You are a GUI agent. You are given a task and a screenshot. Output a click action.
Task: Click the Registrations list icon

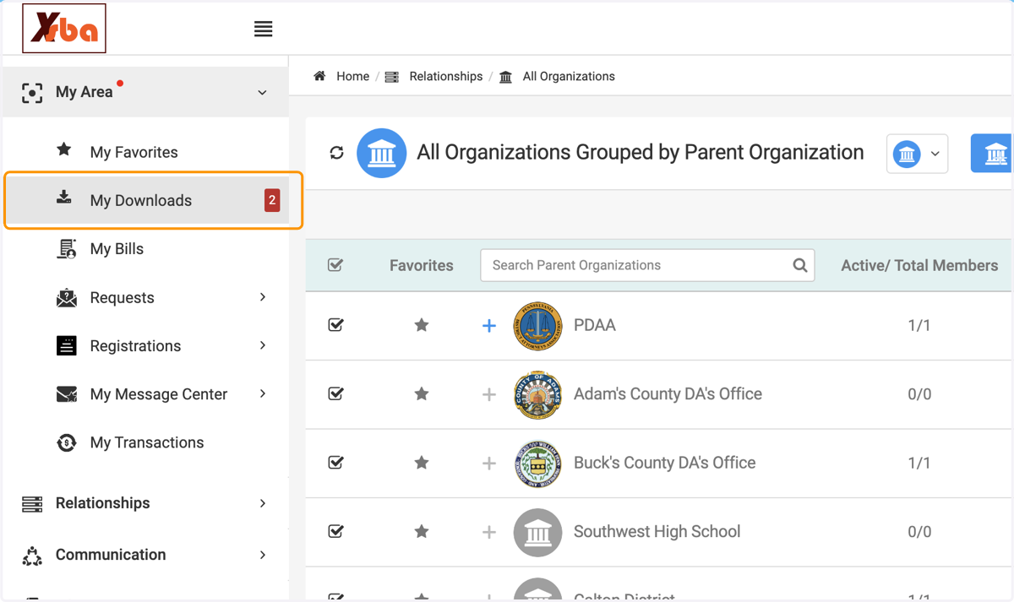coord(66,345)
